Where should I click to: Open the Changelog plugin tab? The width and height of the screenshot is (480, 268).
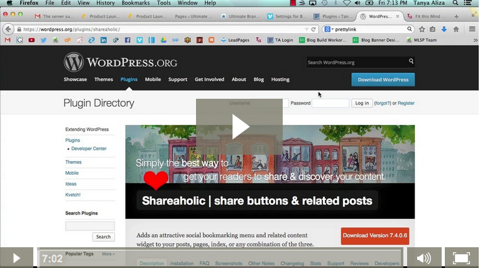click(292, 264)
